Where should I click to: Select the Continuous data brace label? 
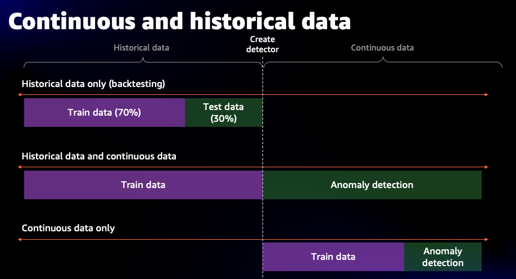coord(382,48)
